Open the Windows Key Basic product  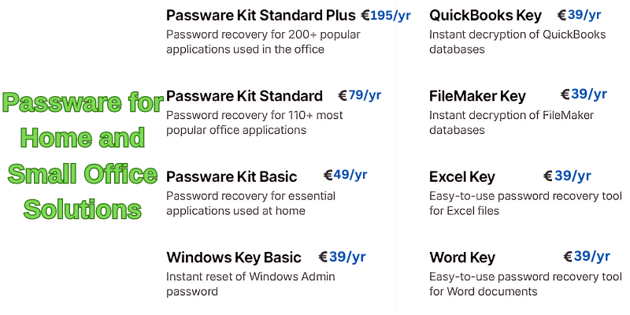[x=234, y=258]
